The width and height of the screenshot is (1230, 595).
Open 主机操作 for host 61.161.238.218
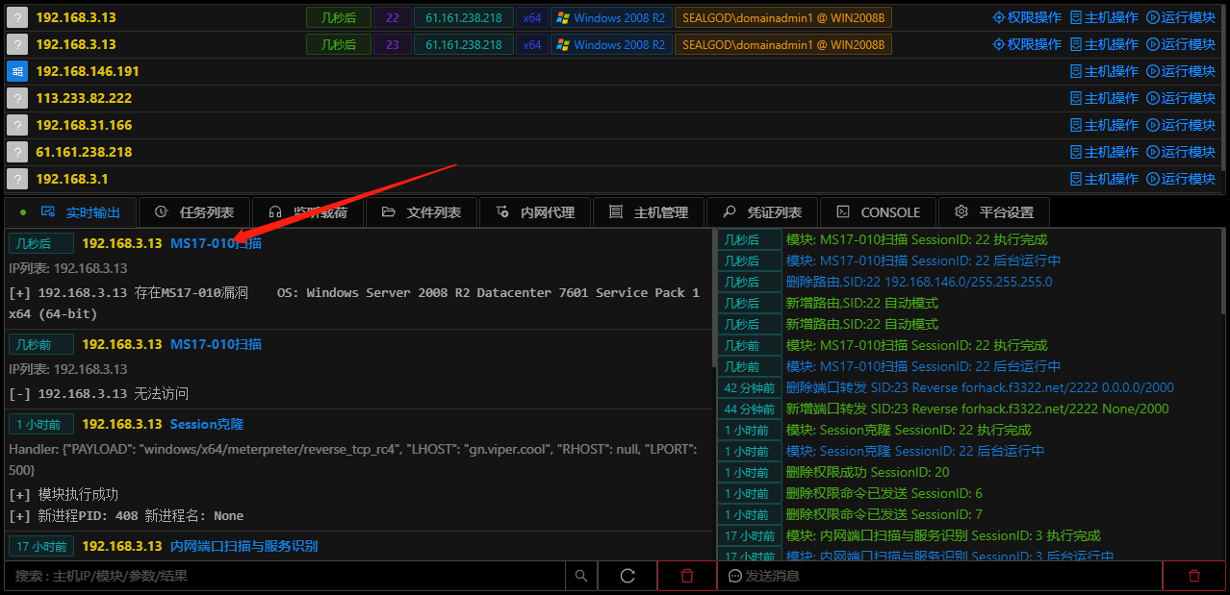[x=1104, y=152]
